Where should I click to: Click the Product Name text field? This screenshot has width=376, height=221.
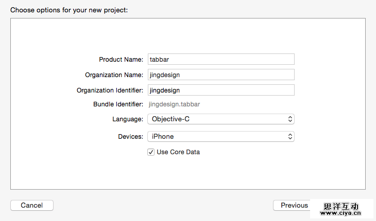click(x=221, y=59)
